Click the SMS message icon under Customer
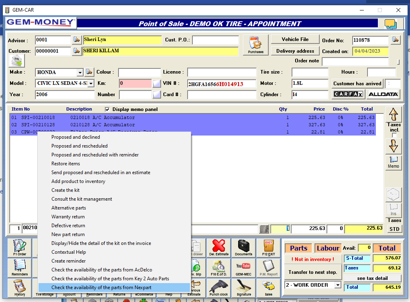Image resolution: width=410 pixels, height=302 pixels. (x=17, y=61)
